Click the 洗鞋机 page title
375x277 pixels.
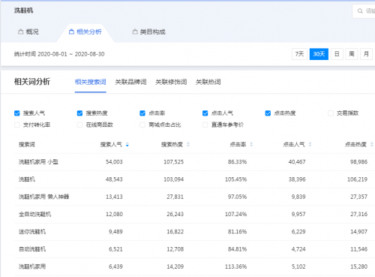(23, 11)
